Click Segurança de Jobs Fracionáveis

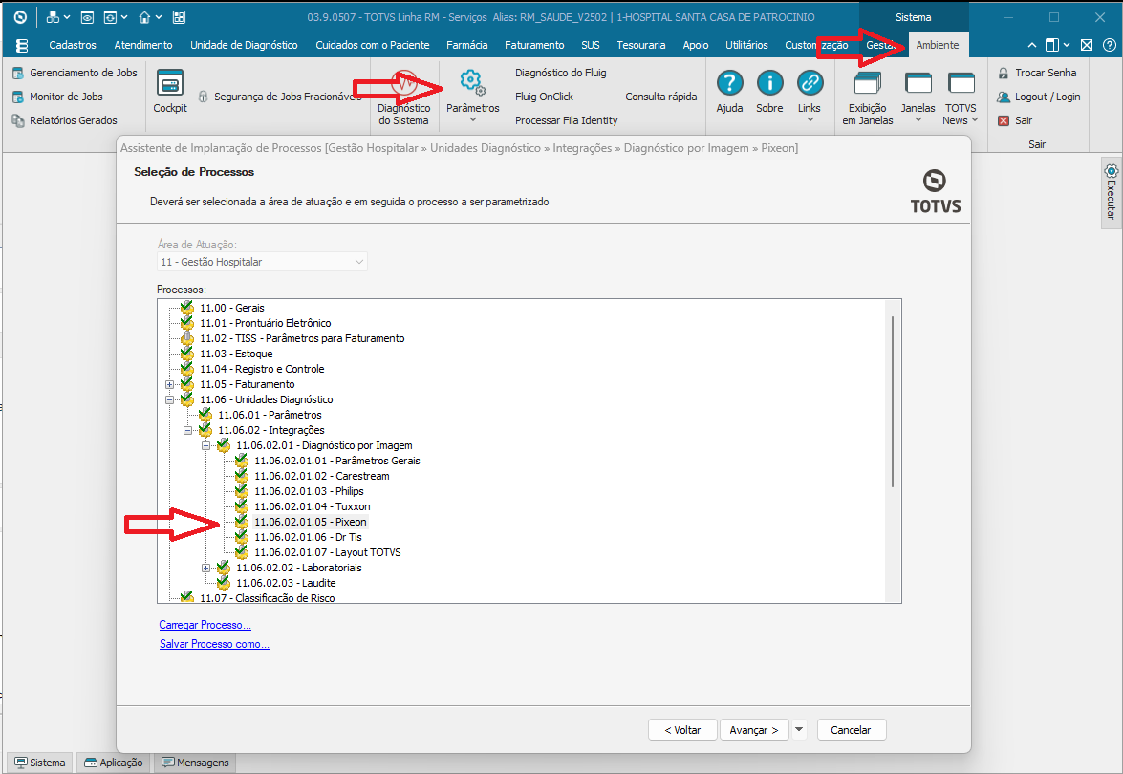coord(279,96)
